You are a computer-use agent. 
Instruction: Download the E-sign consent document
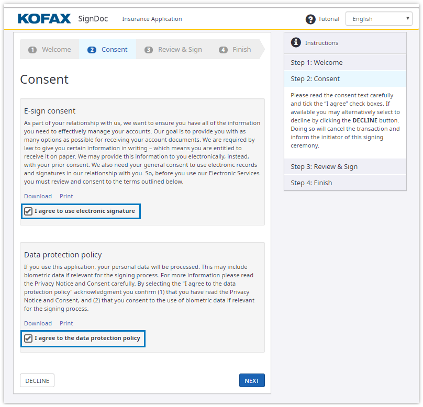pos(38,196)
